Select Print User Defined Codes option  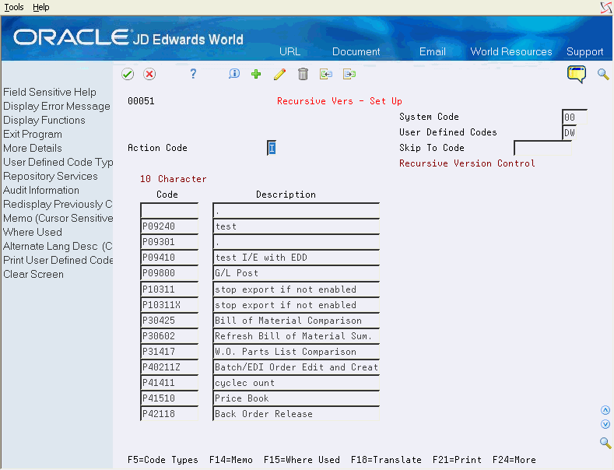(x=58, y=261)
